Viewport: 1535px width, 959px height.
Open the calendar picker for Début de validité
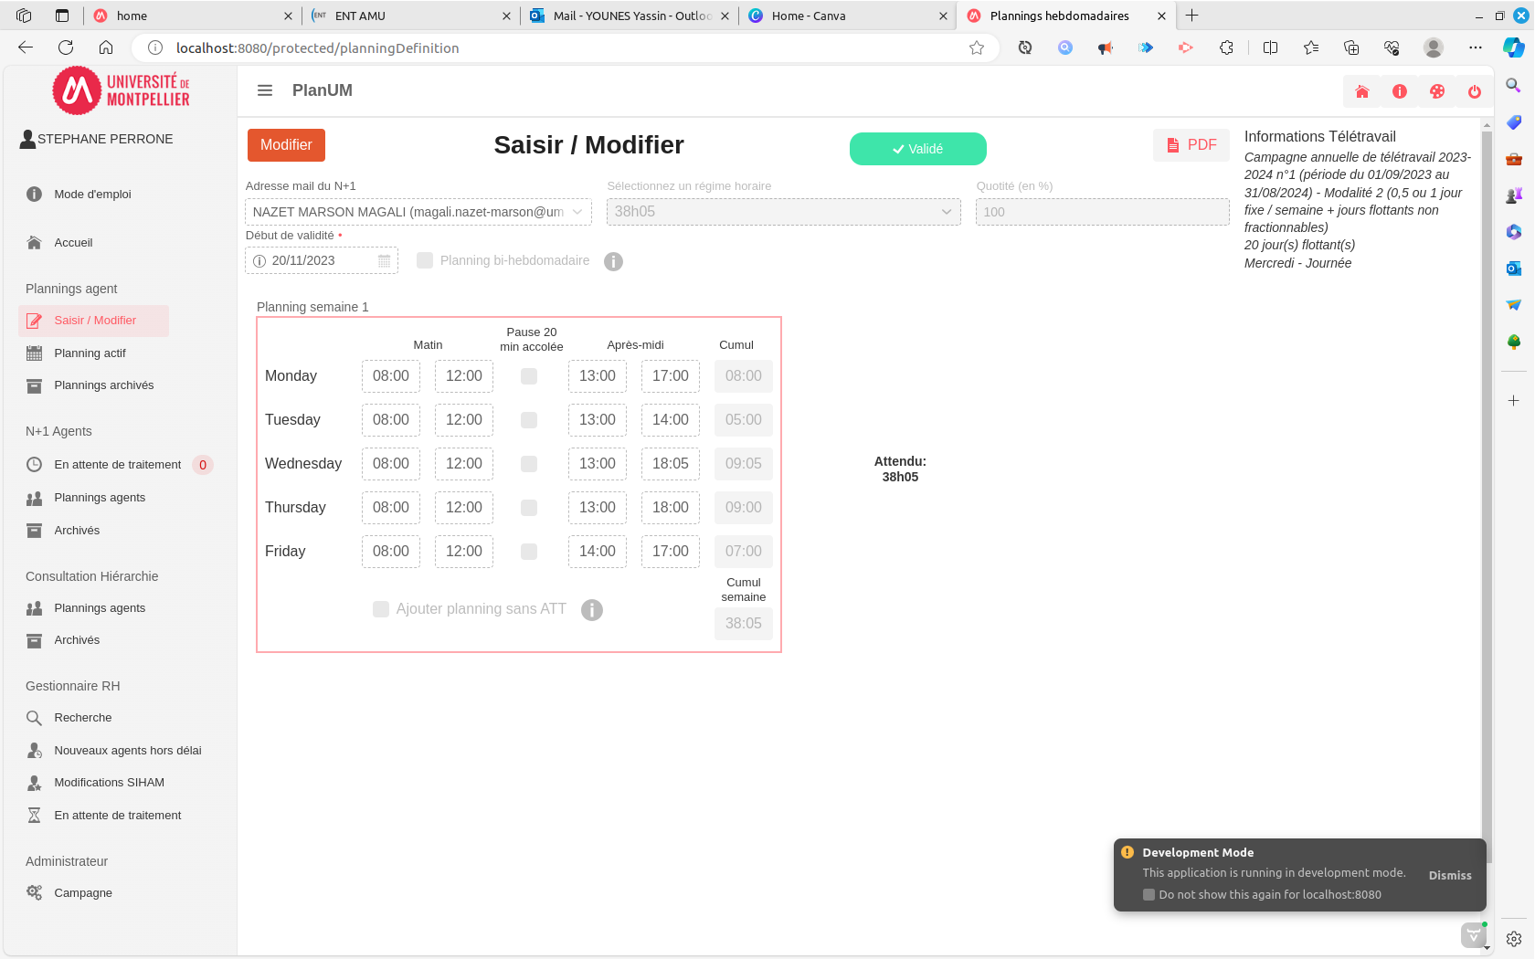[384, 261]
